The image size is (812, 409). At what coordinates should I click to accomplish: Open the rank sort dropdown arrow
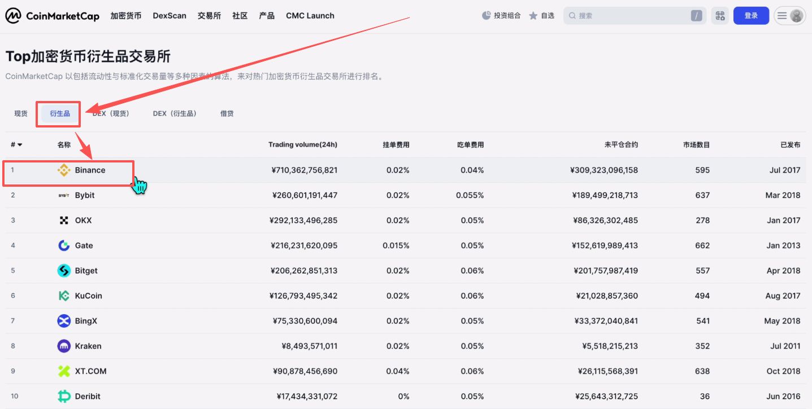tap(19, 144)
